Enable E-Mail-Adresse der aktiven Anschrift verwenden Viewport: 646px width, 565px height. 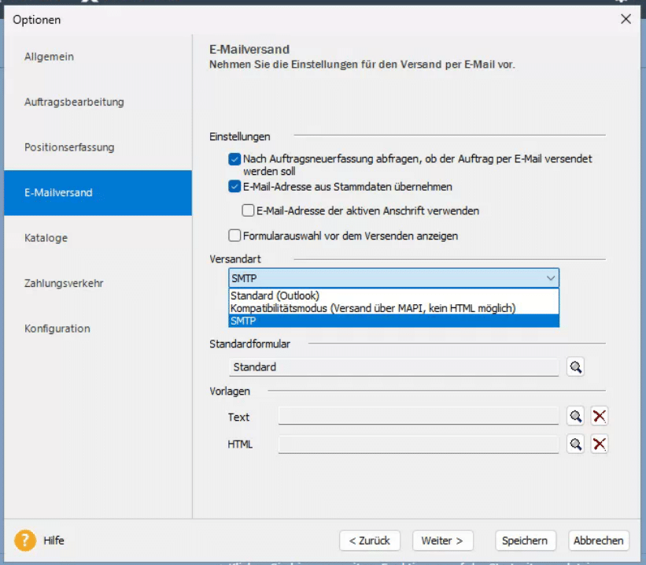pyautogui.click(x=248, y=211)
